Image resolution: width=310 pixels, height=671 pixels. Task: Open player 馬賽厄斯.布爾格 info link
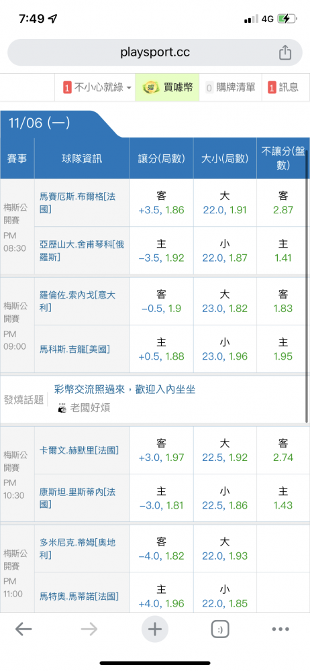78,203
